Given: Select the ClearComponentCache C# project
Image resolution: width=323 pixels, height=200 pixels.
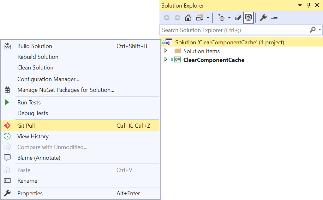Looking at the screenshot, I should pos(214,60).
